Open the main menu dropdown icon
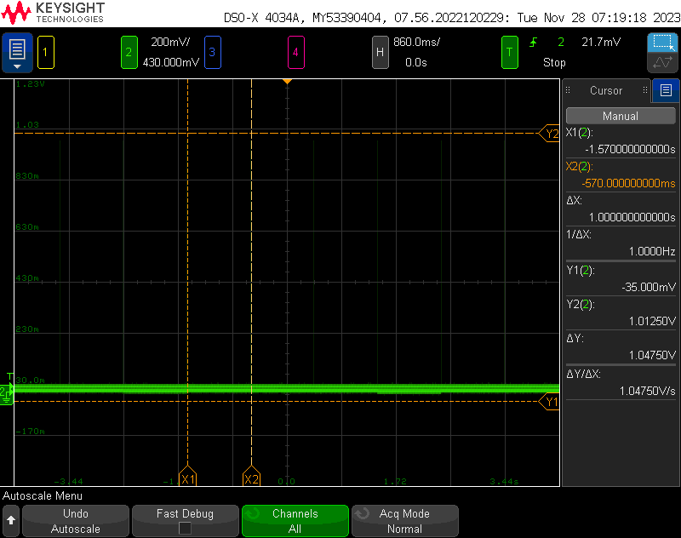The image size is (681, 538). [x=17, y=53]
